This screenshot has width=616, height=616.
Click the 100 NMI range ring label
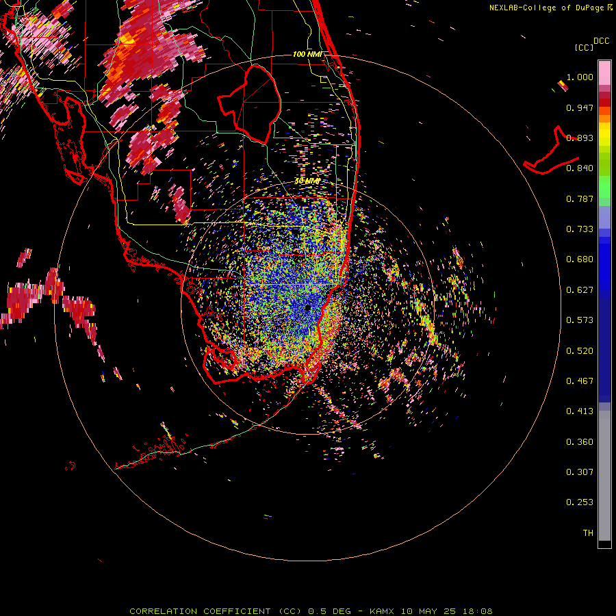(x=307, y=54)
